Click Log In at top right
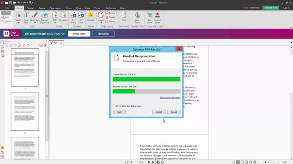The width and height of the screenshot is (293, 164). (286, 8)
